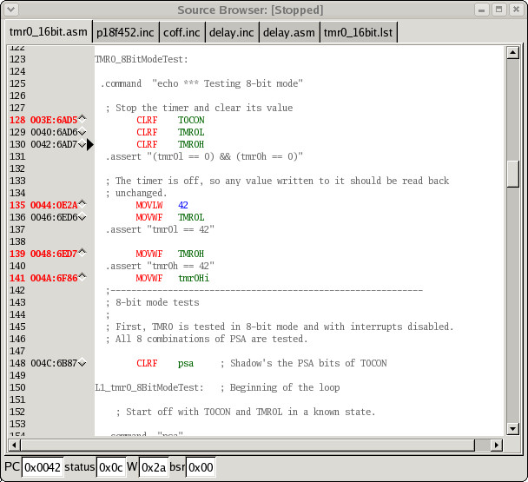Viewport: 528px width, 482px height.
Task: Toggle breakpoint marker on line 130
Action: 82,144
